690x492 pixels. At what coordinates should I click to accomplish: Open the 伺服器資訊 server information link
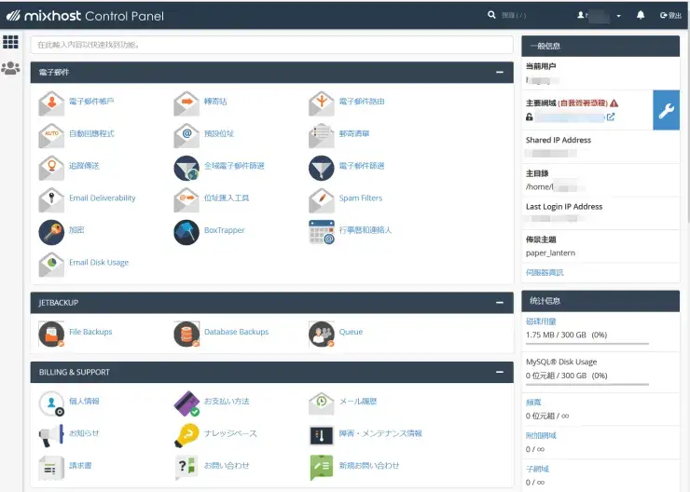pos(545,273)
